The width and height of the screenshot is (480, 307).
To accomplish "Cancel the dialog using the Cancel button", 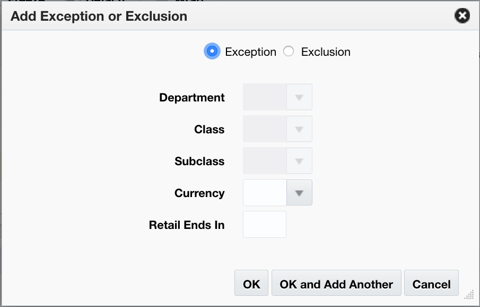I will click(431, 283).
